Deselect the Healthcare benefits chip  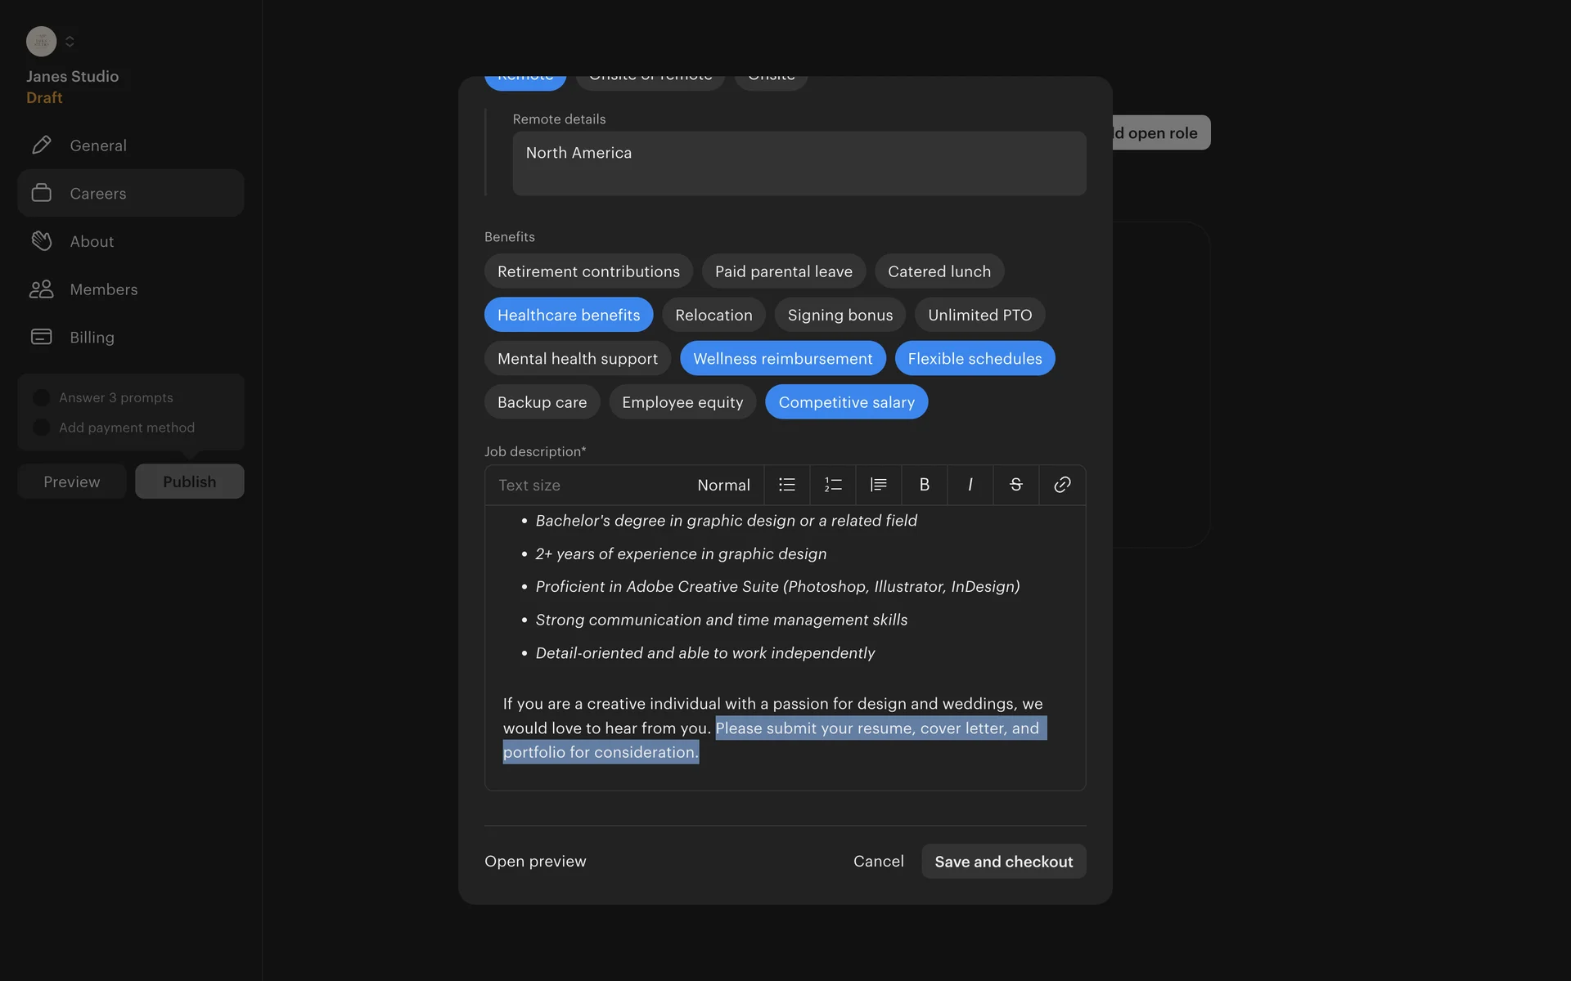click(x=568, y=315)
